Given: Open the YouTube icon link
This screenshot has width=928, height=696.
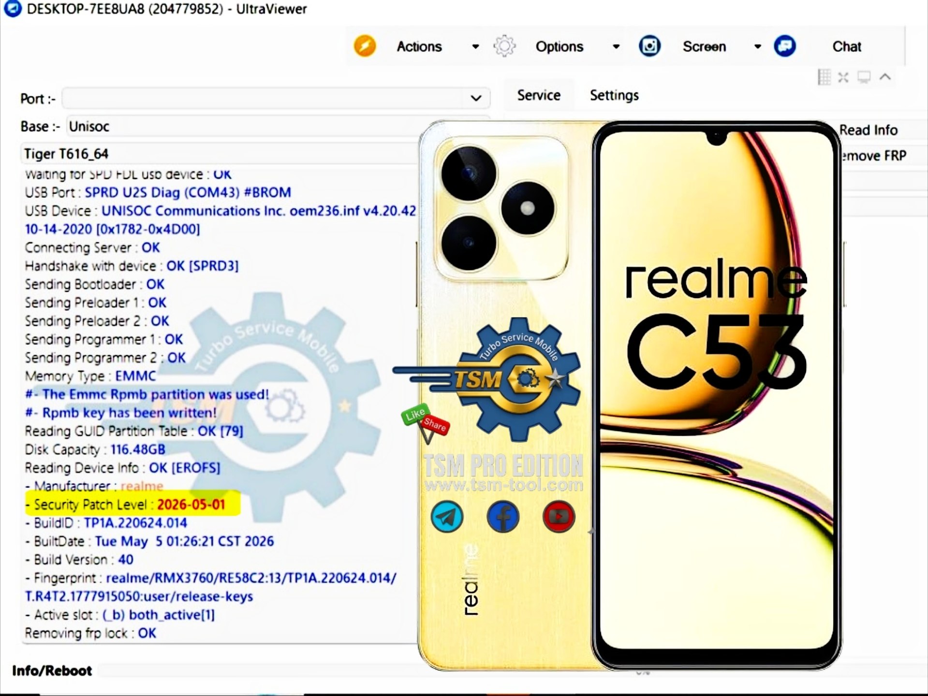Looking at the screenshot, I should click(x=559, y=517).
